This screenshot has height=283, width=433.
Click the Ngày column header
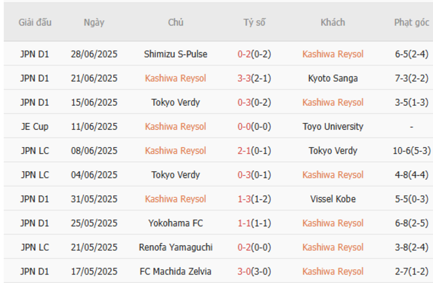point(94,22)
